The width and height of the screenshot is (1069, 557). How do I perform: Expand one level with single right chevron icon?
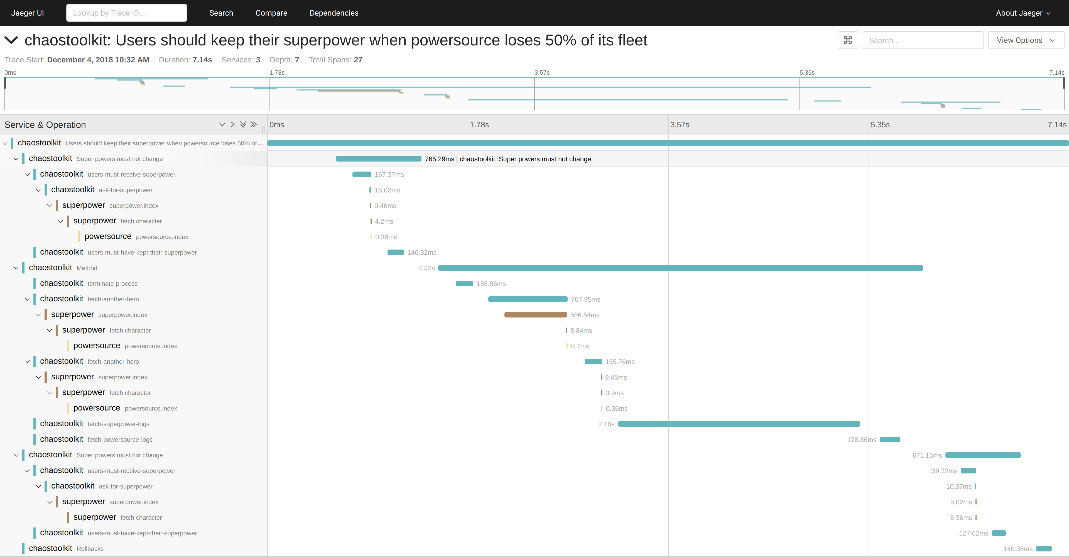pos(232,124)
